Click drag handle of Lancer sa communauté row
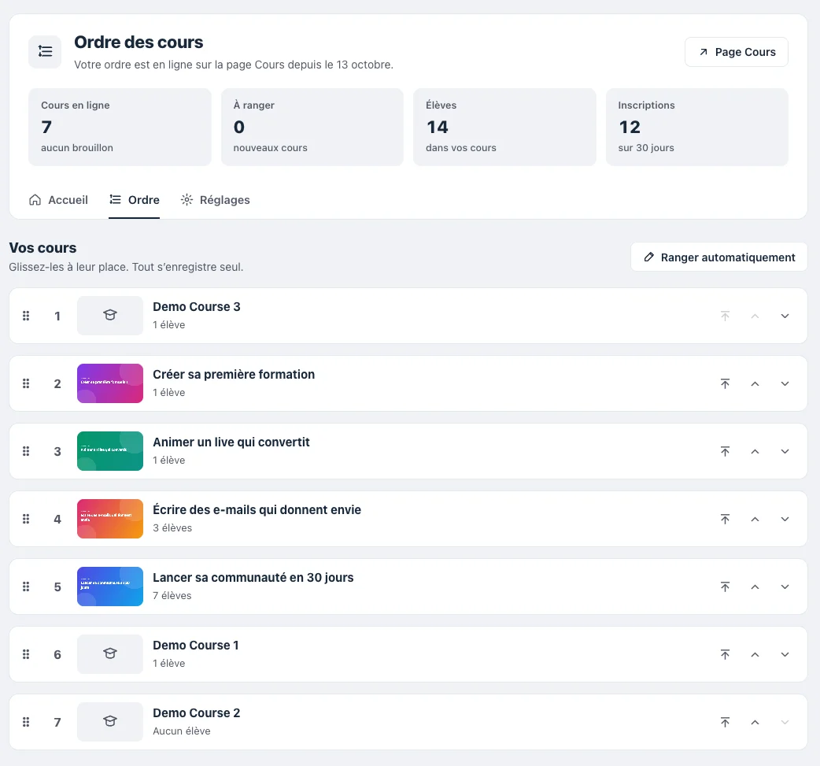 click(26, 587)
